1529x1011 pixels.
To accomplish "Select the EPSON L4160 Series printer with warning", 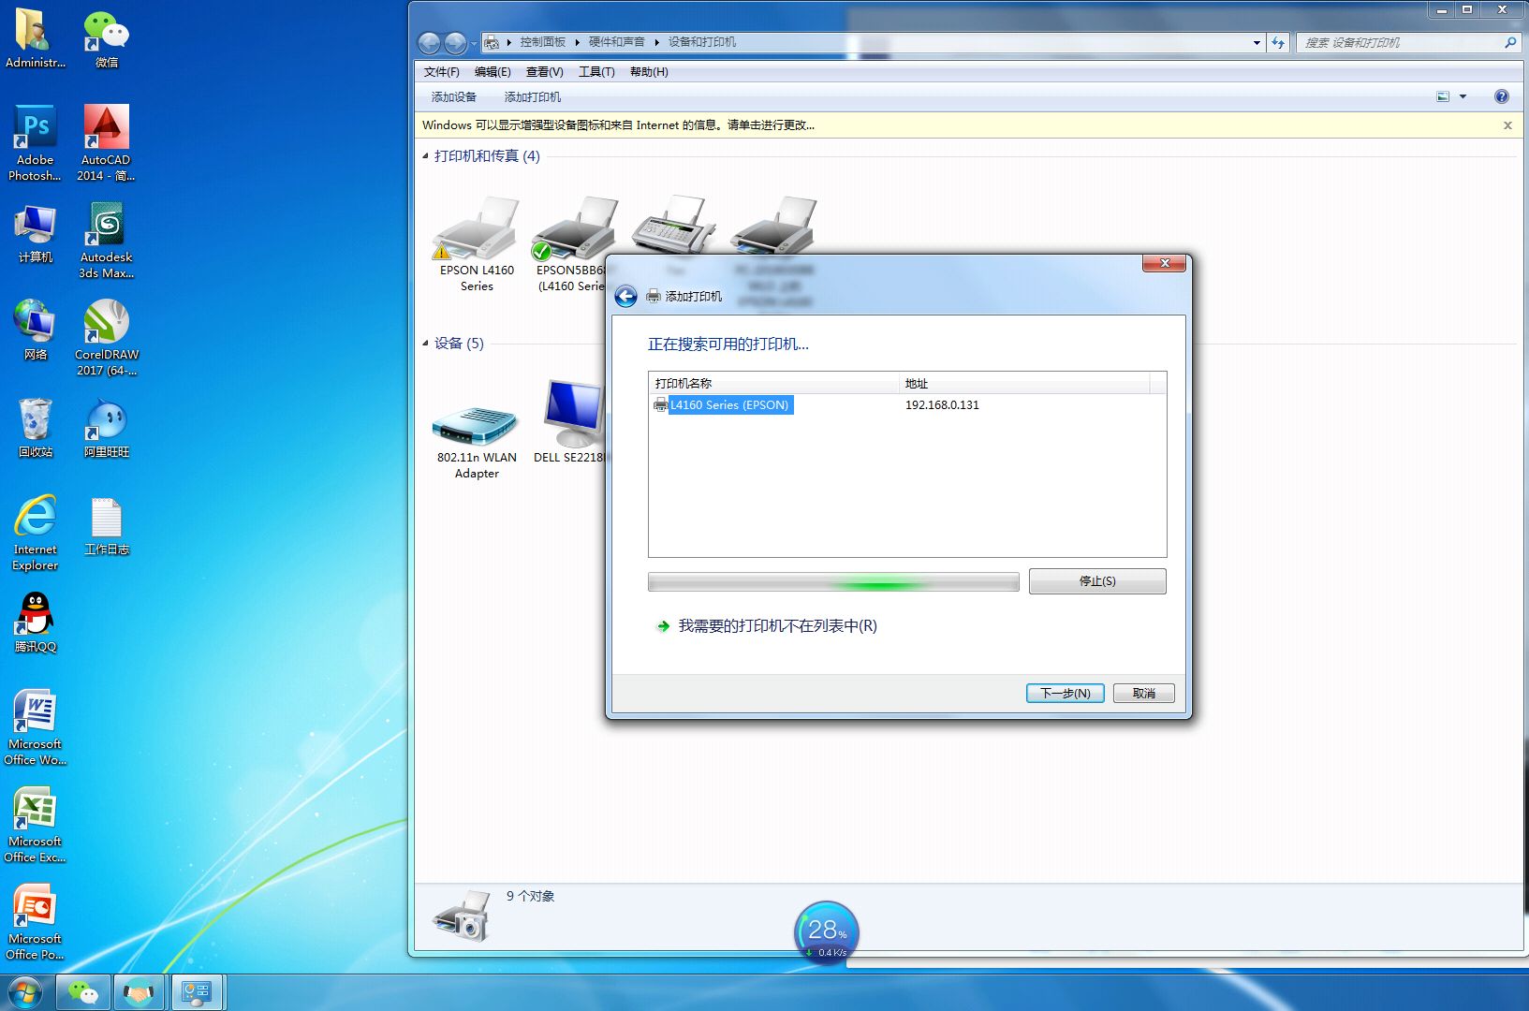I will 477,231.
